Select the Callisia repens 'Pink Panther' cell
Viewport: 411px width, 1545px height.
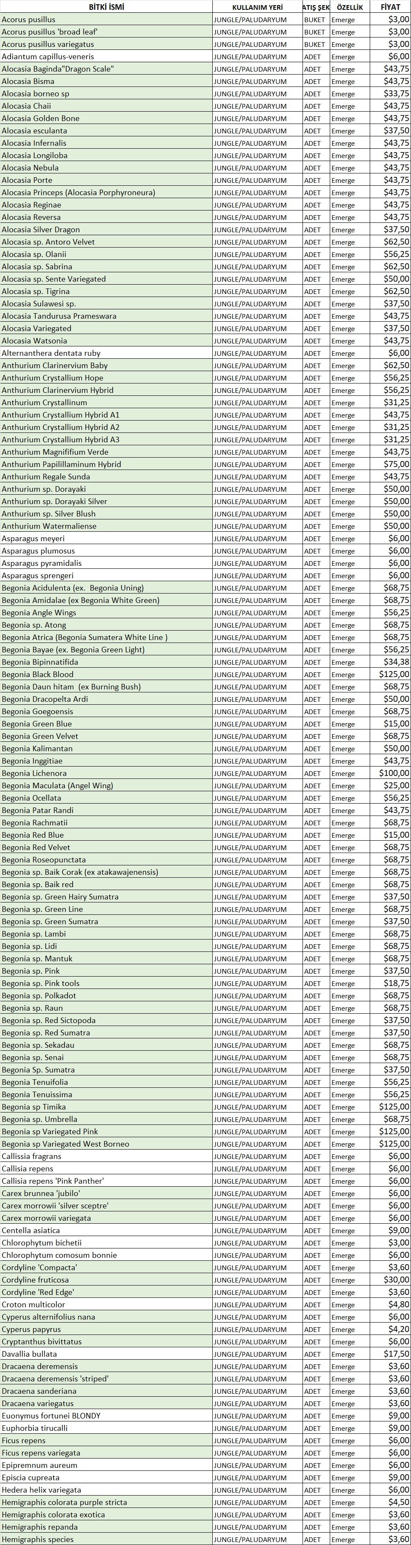53,1180
